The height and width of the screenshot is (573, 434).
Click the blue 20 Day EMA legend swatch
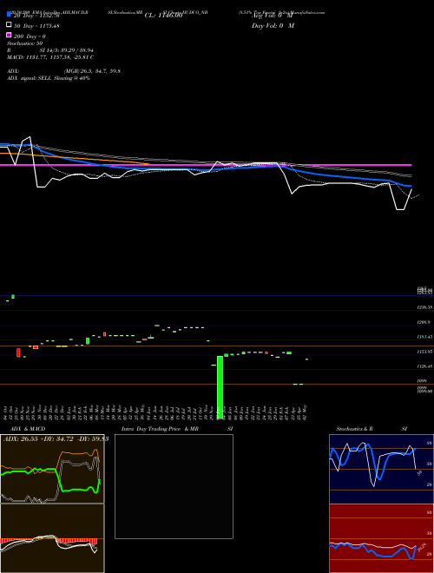pos(9,14)
